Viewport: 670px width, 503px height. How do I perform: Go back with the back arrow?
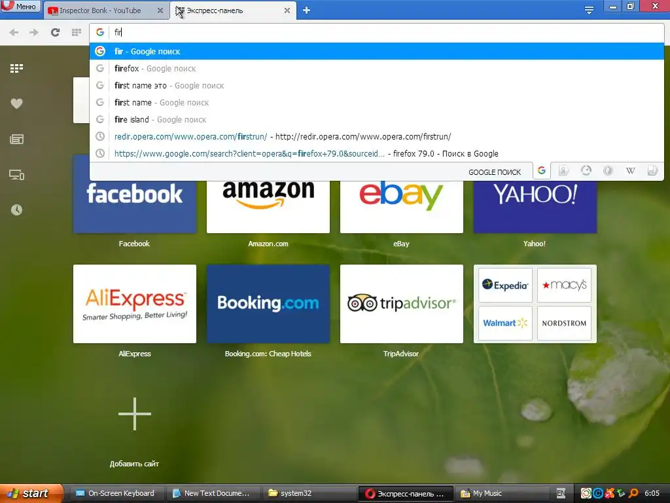click(14, 32)
